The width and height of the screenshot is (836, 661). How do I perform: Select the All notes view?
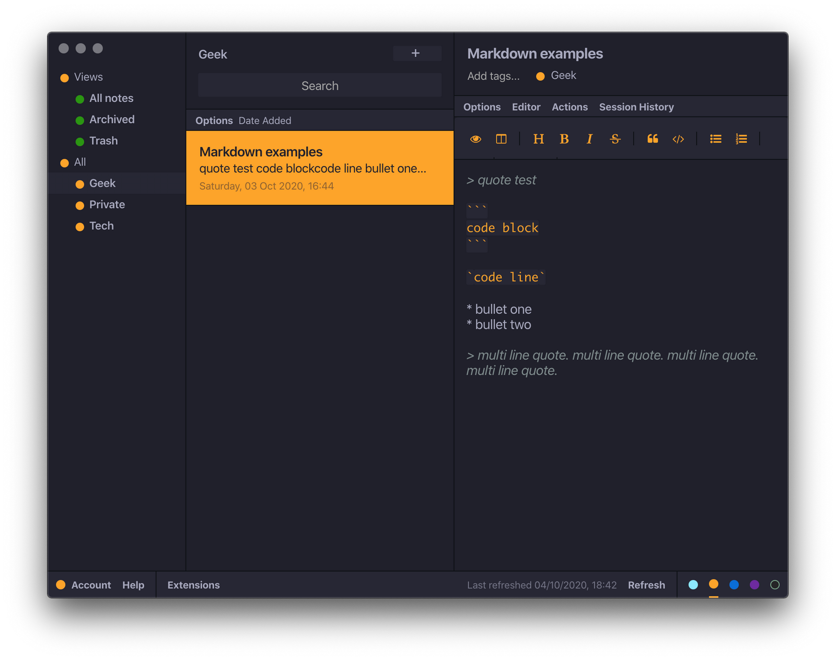pyautogui.click(x=111, y=98)
